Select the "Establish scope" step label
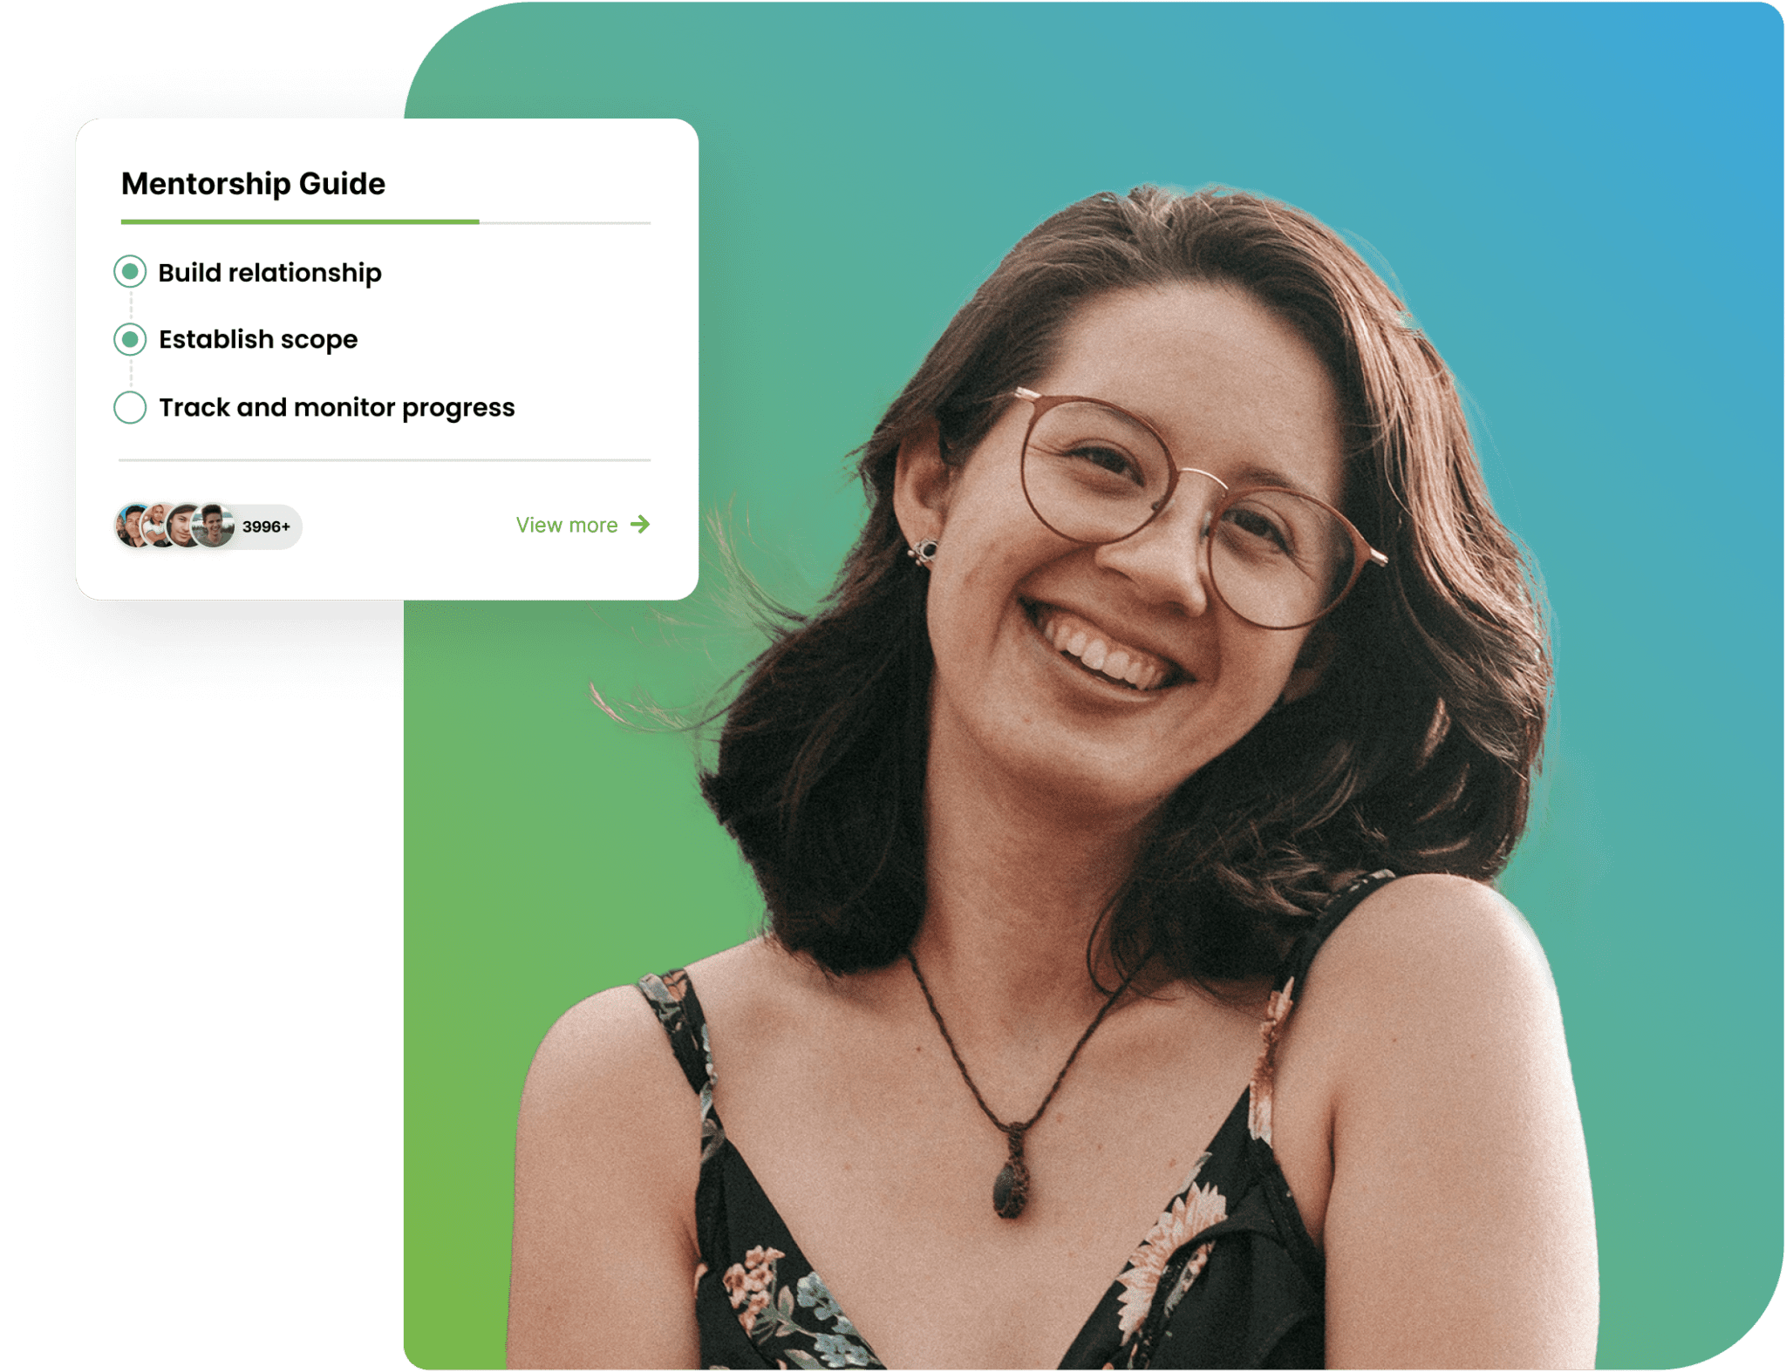1786x1372 pixels. 256,339
